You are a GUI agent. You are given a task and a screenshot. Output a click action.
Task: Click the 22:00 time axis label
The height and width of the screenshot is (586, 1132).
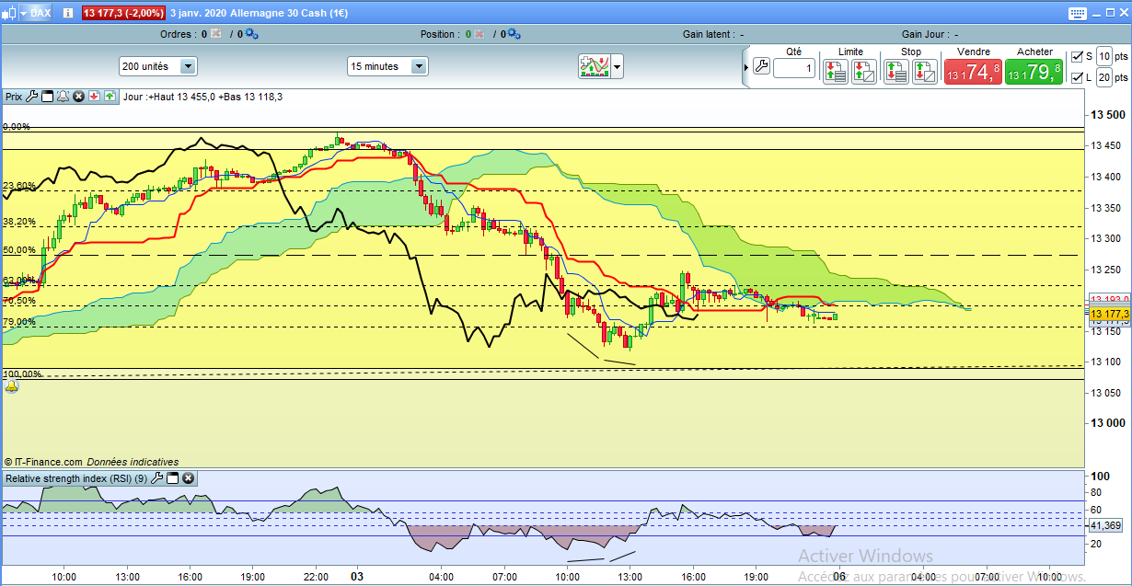(316, 577)
